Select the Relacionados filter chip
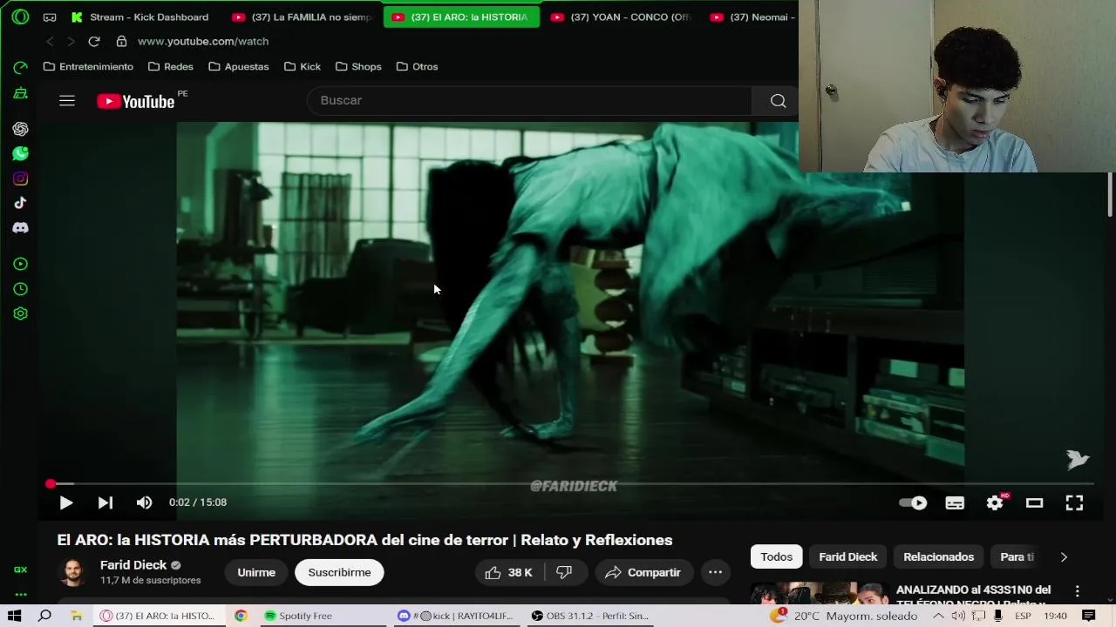This screenshot has height=627, width=1116. [938, 557]
